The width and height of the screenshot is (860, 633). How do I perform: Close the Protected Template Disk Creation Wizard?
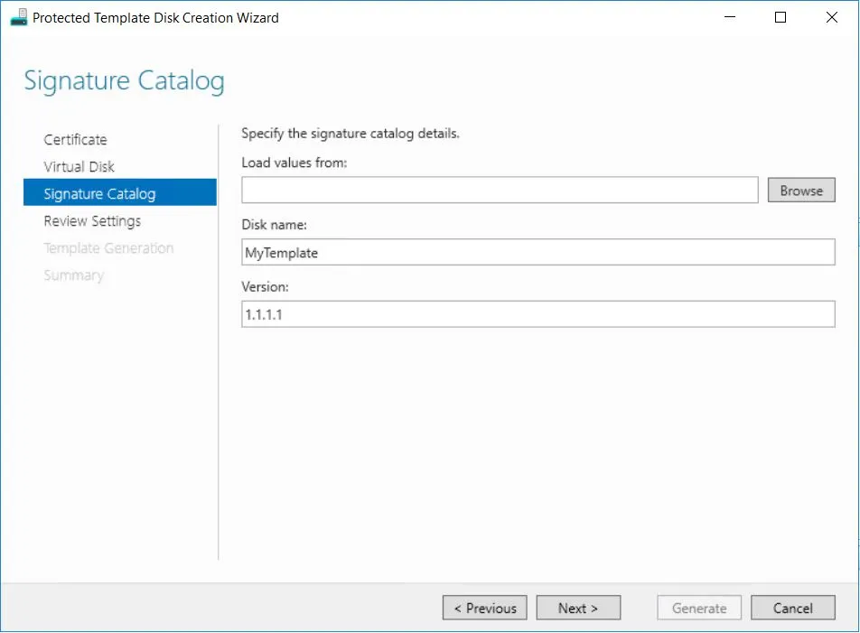coord(831,17)
